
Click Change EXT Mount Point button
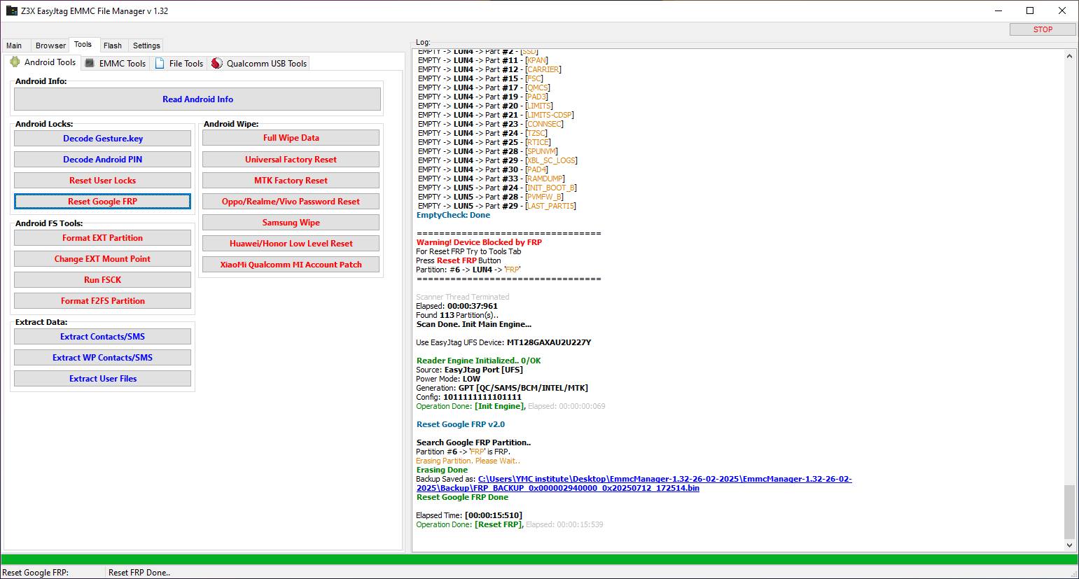click(103, 259)
